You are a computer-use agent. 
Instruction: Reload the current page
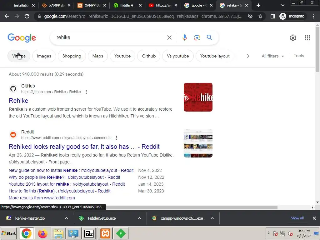pos(27,16)
